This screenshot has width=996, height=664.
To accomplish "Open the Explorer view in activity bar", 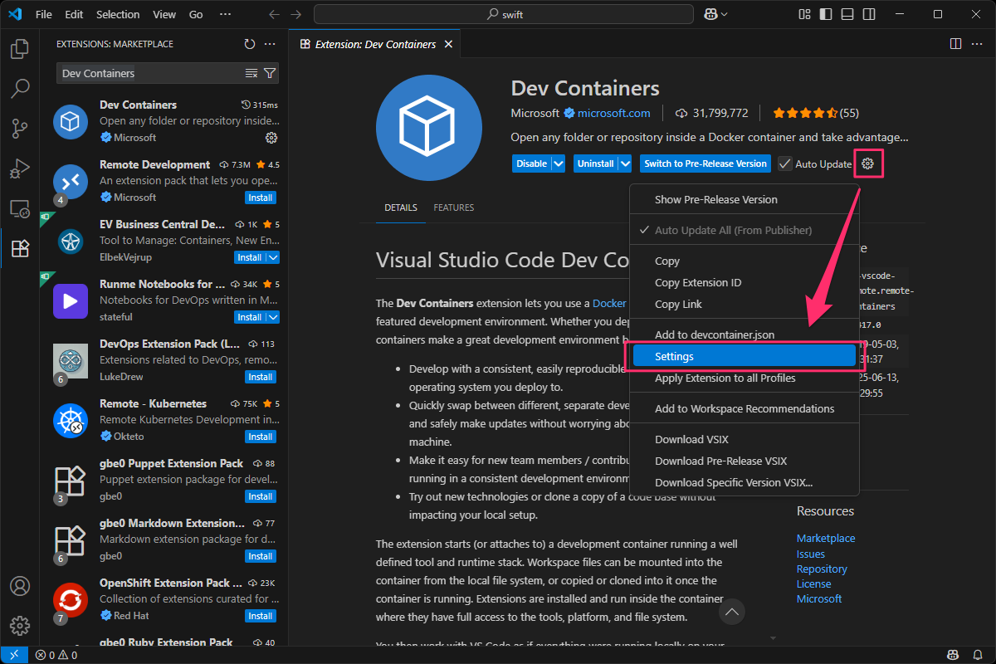I will coord(20,49).
